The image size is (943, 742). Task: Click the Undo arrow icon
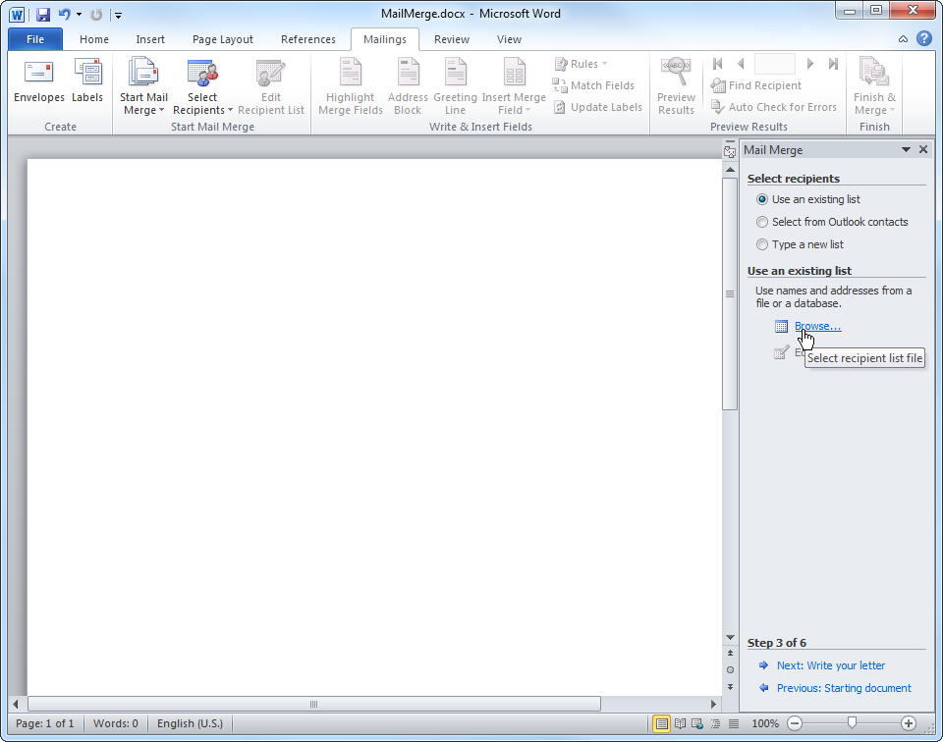coord(64,15)
